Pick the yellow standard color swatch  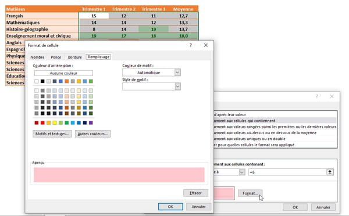[55, 123]
